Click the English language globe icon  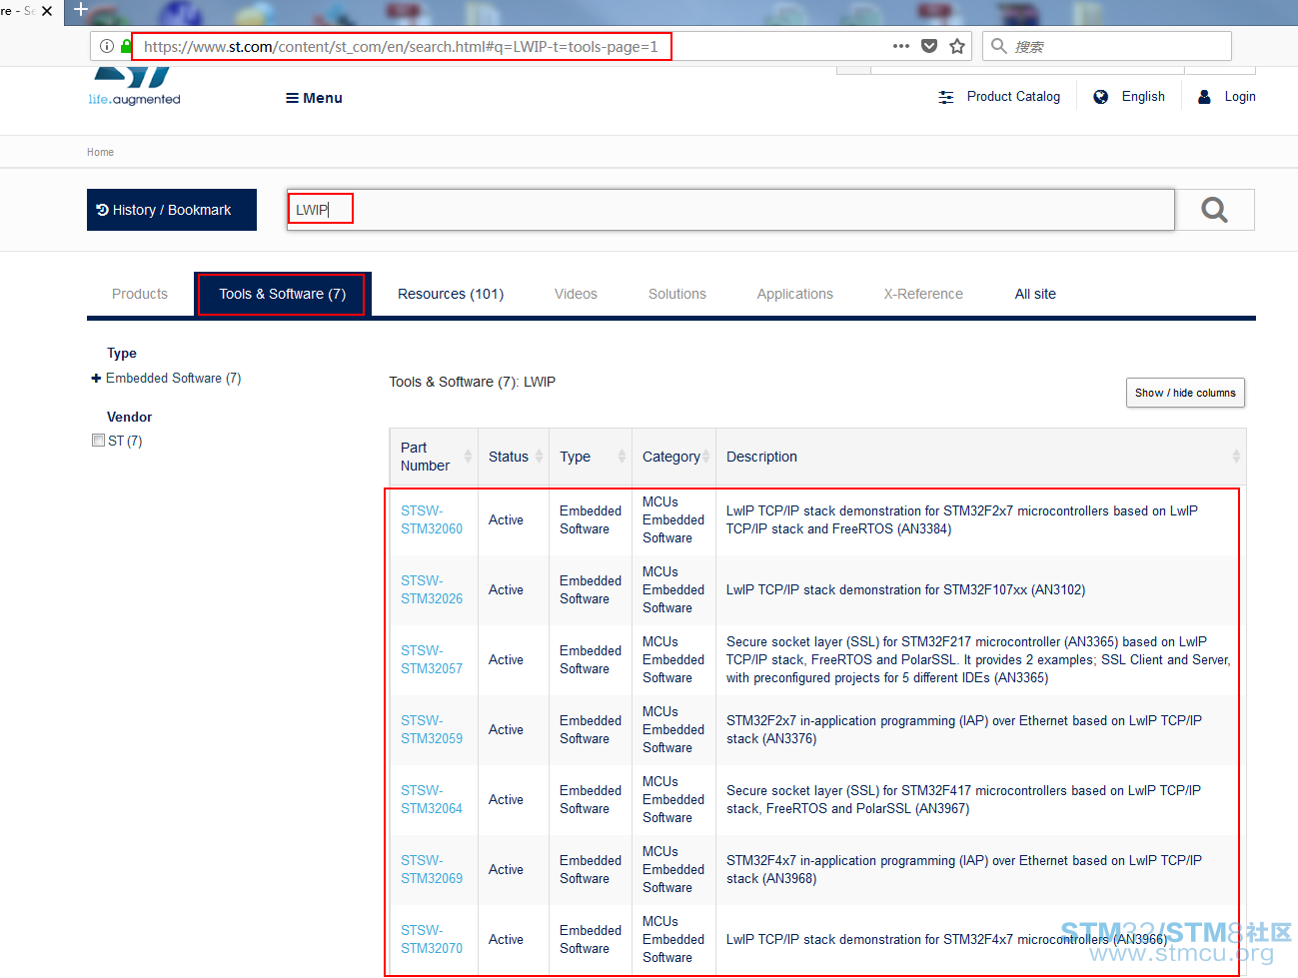(x=1100, y=97)
